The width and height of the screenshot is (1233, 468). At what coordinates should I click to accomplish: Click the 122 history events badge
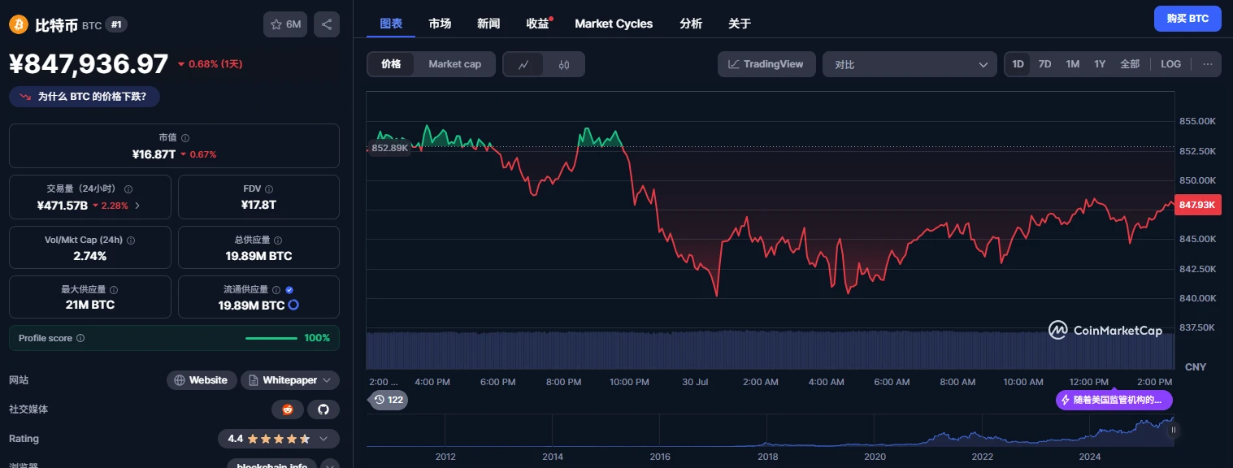388,400
